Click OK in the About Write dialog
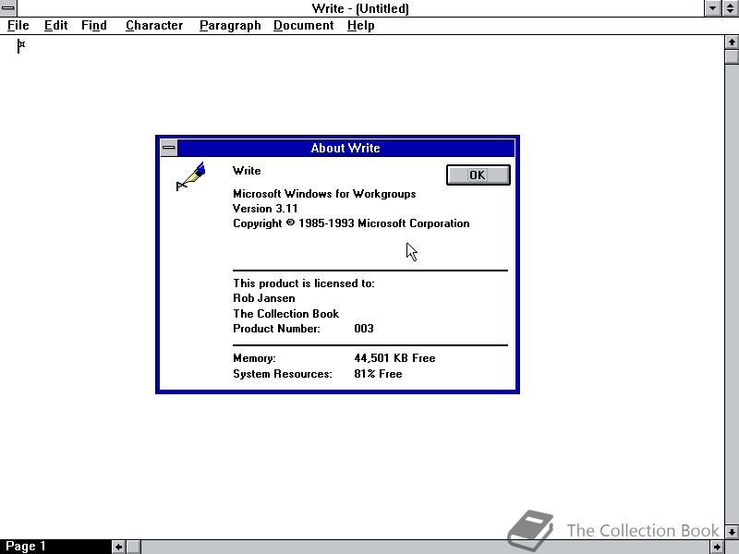The height and width of the screenshot is (554, 739). point(478,175)
